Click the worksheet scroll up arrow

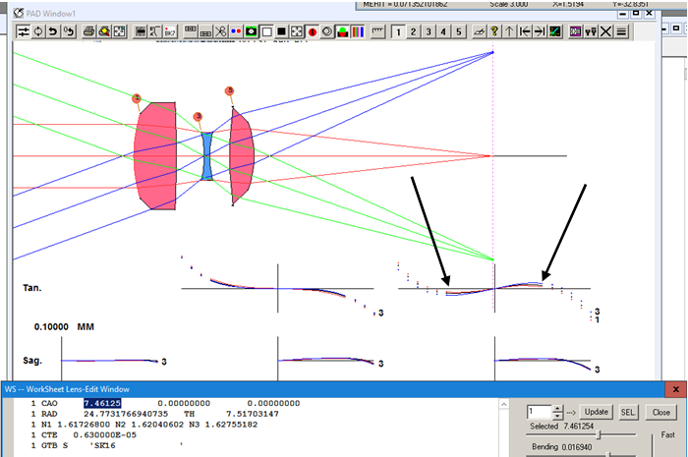pos(504,404)
